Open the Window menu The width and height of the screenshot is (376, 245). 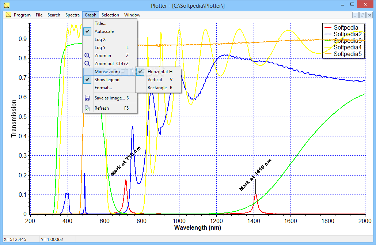[x=132, y=15]
